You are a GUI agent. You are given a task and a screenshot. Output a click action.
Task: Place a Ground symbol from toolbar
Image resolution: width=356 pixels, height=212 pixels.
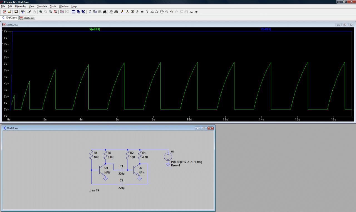point(128,12)
